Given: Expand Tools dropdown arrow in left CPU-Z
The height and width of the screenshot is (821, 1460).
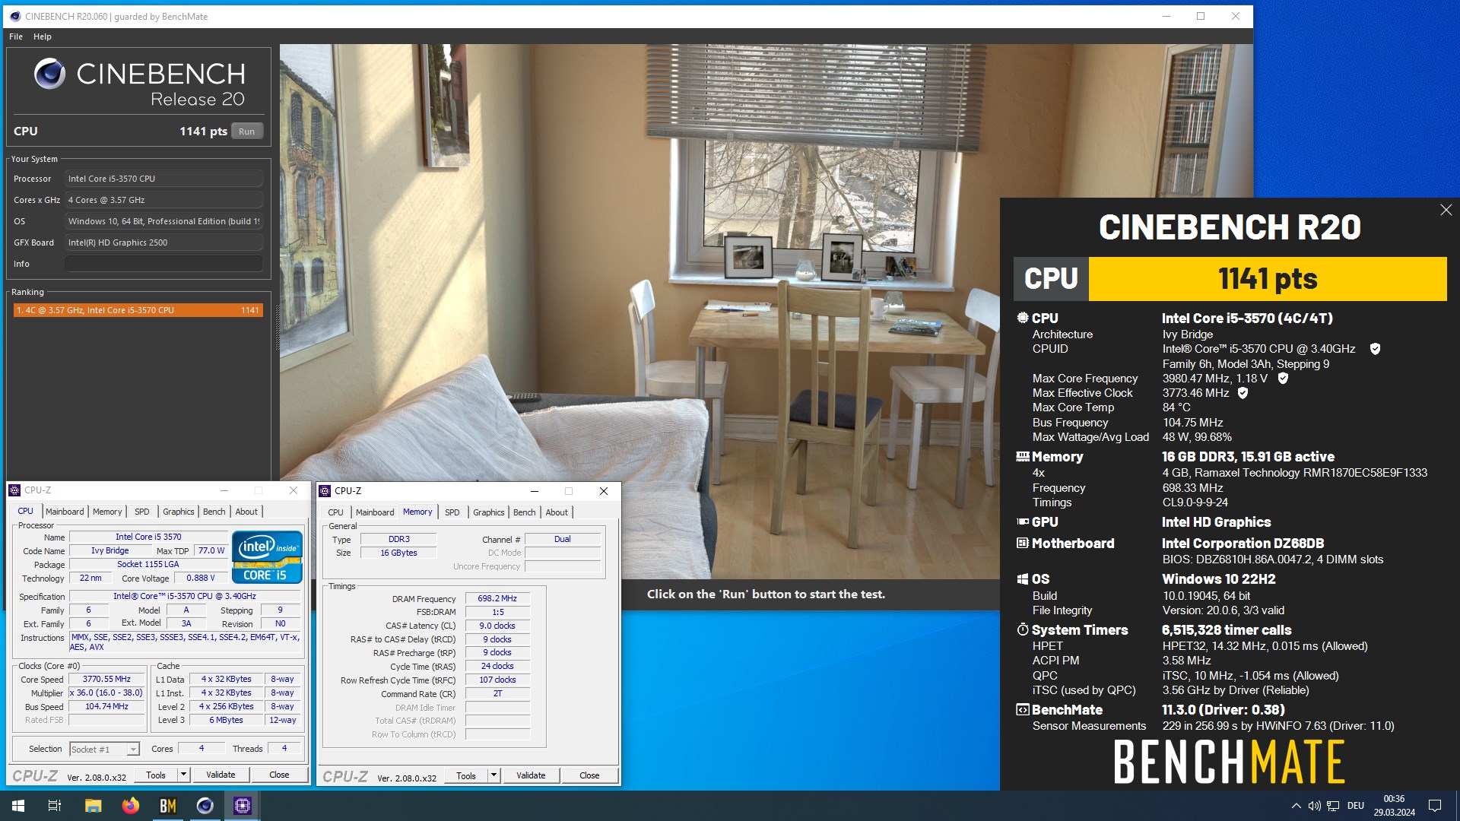Looking at the screenshot, I should coord(183,775).
